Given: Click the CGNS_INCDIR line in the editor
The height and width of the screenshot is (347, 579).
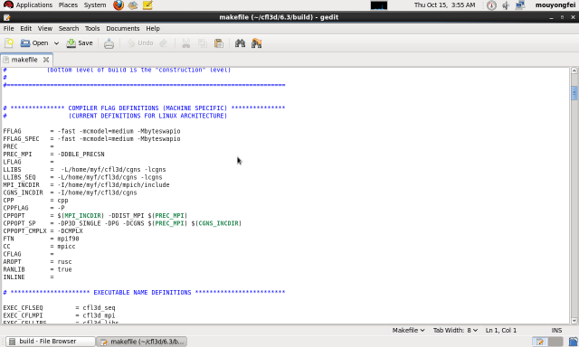Looking at the screenshot, I should (x=70, y=192).
